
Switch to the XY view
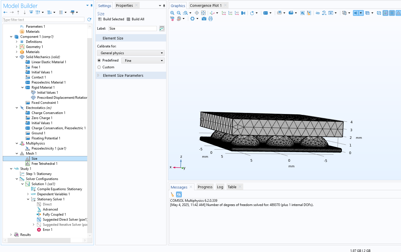click(224, 13)
